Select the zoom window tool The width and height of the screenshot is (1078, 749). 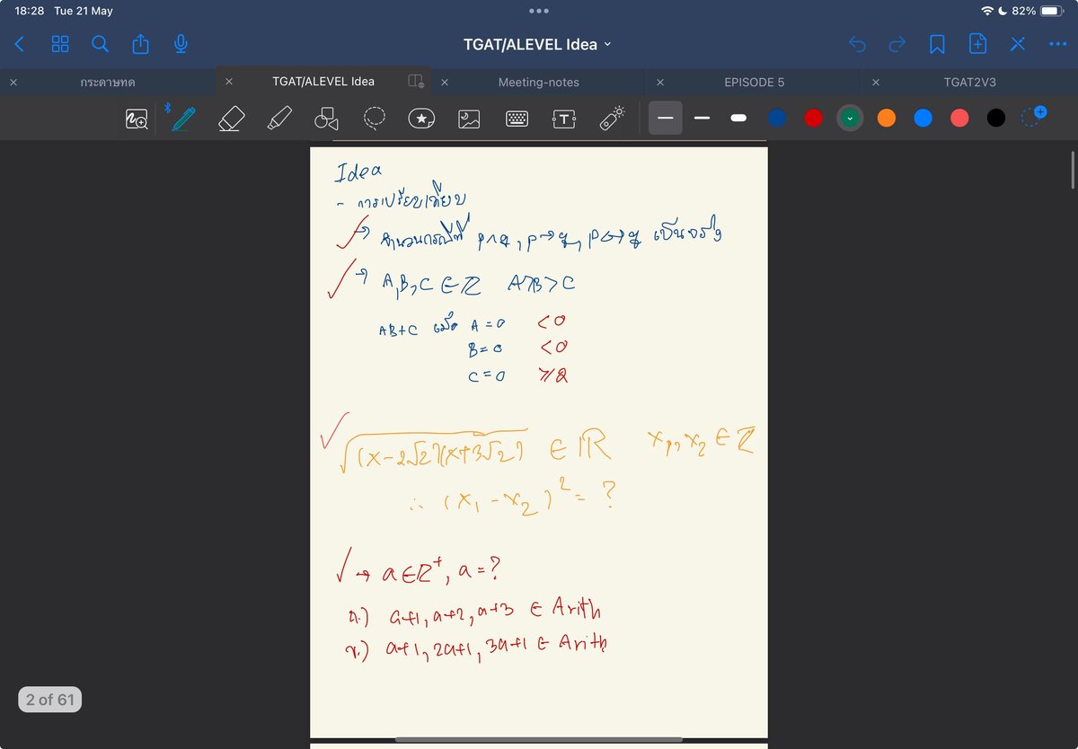[x=137, y=119]
